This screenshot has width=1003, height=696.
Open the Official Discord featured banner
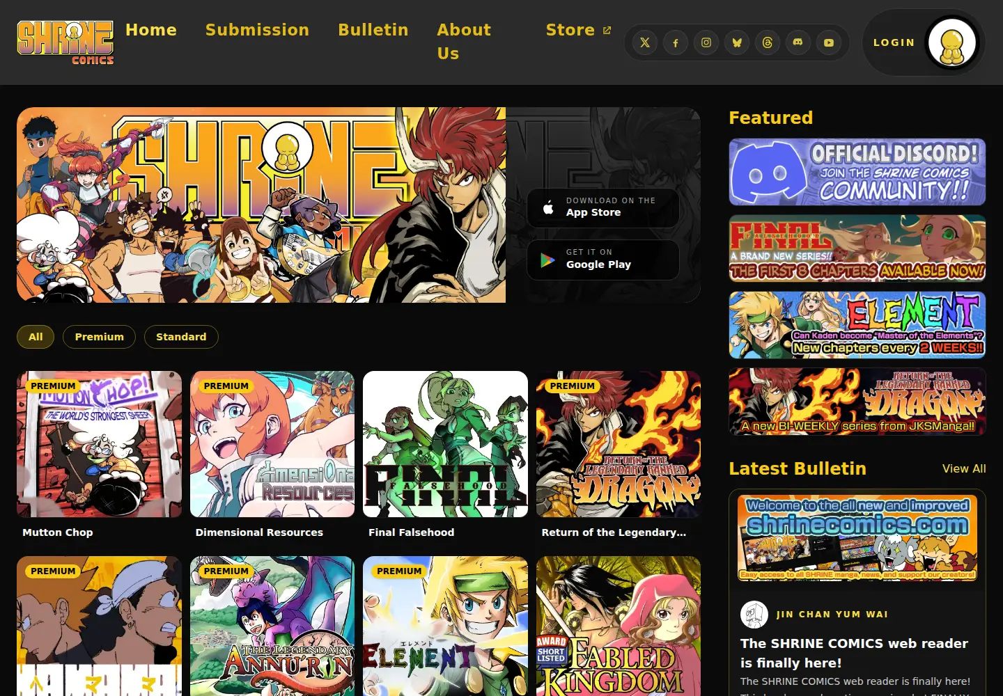[x=857, y=172]
